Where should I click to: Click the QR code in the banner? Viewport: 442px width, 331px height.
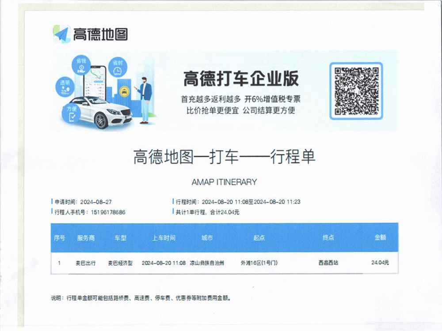pos(356,91)
